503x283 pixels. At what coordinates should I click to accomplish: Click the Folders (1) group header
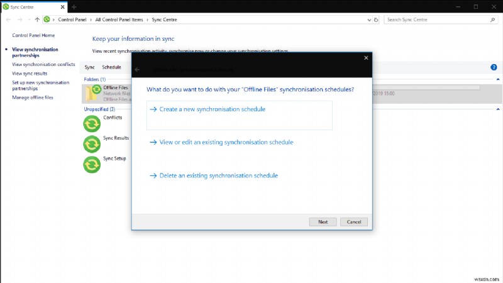pyautogui.click(x=95, y=79)
